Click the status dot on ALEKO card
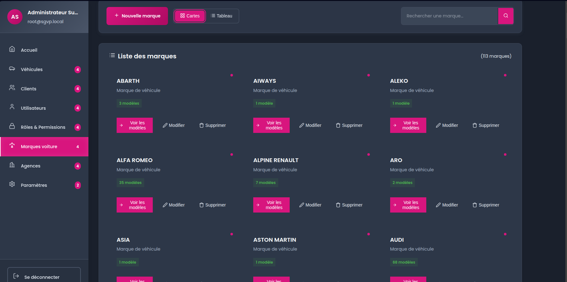The height and width of the screenshot is (282, 567). [x=505, y=75]
